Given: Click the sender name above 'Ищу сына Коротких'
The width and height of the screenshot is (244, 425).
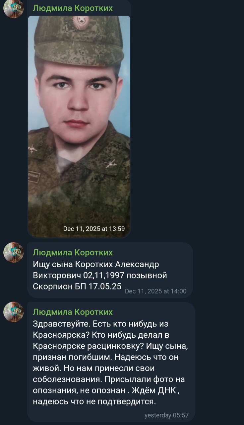Looking at the screenshot, I should click(x=73, y=253).
